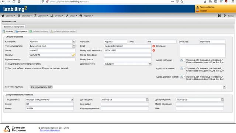The width and height of the screenshot is (236, 133).
Task: Click the browser back arrow
Action: (x=3, y=1)
